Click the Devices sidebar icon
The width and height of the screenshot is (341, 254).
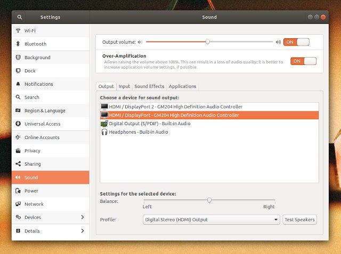point(18,217)
